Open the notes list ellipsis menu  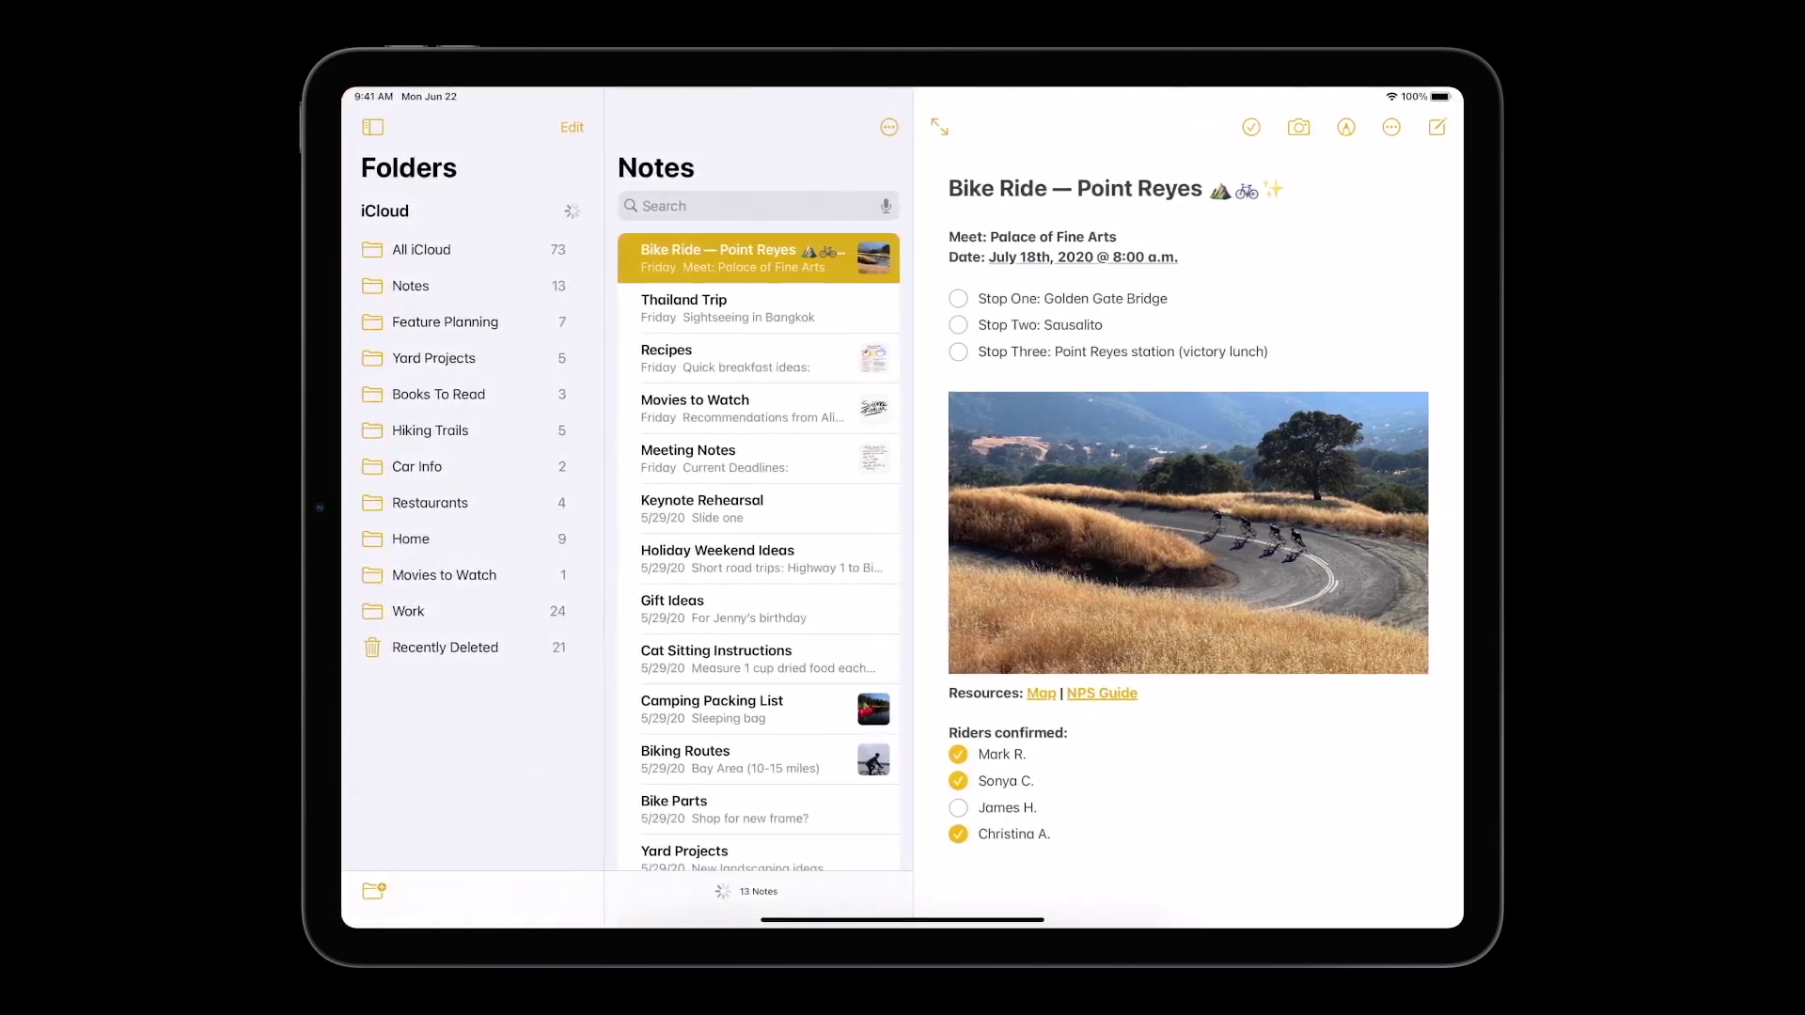(x=889, y=127)
